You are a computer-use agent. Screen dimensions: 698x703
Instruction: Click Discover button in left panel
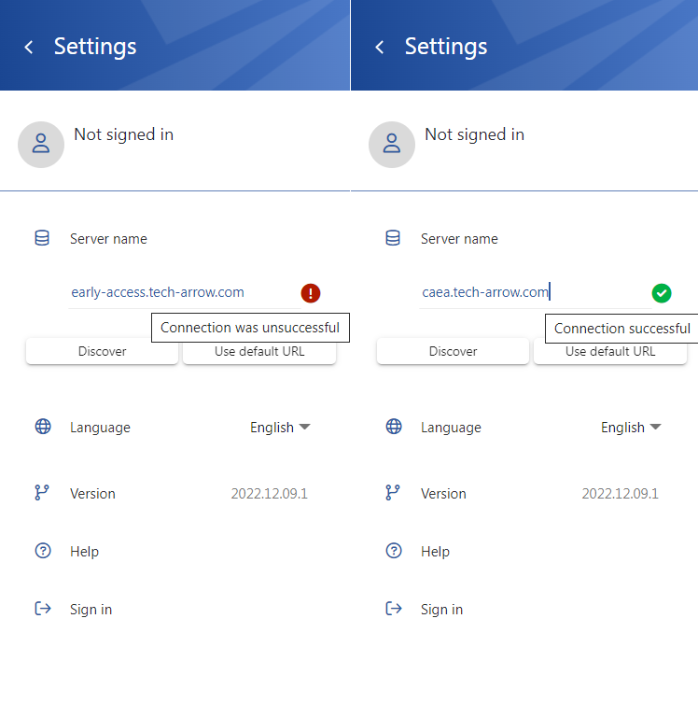coord(102,351)
